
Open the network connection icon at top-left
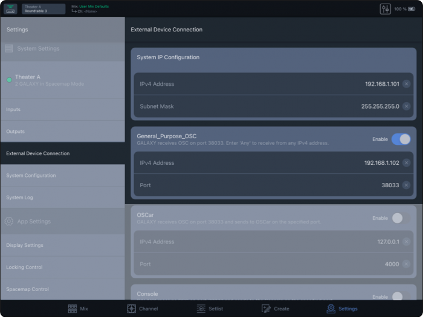pyautogui.click(x=10, y=9)
